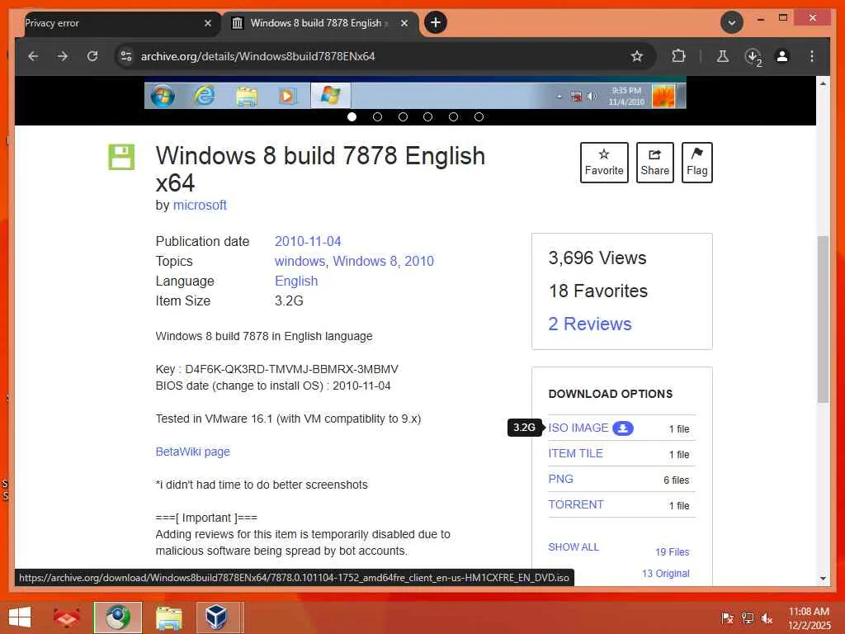Click the product key text line
Viewport: 845px width, 634px height.
(276, 369)
